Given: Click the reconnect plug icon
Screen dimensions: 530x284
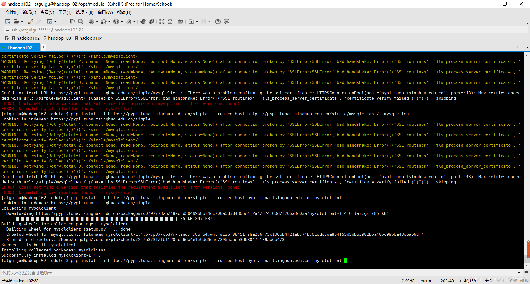Looking at the screenshot, I should (x=31, y=22).
